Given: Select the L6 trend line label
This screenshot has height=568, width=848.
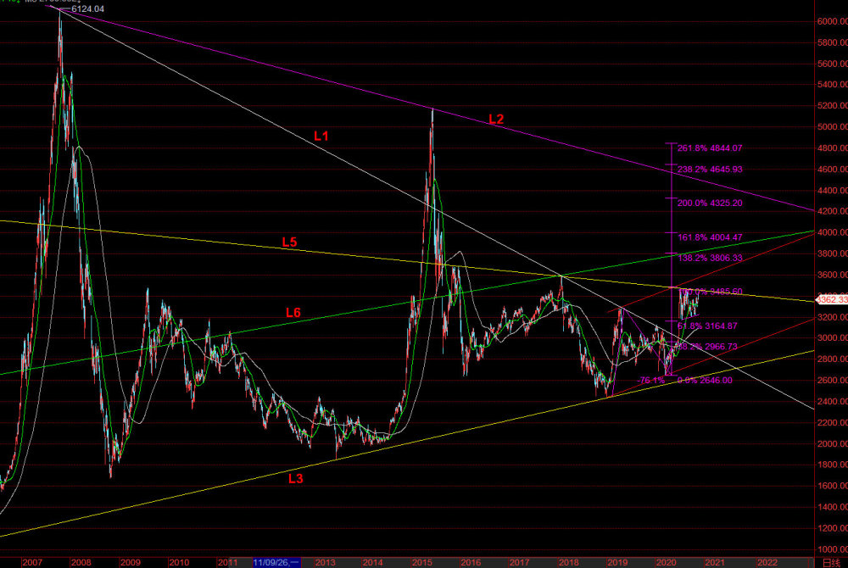Looking at the screenshot, I should click(x=293, y=312).
